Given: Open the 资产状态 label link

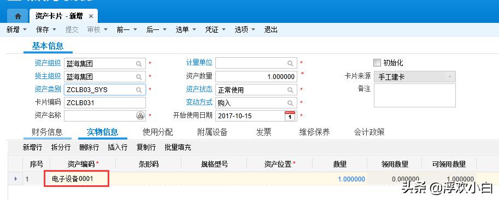Looking at the screenshot, I should click(199, 89).
